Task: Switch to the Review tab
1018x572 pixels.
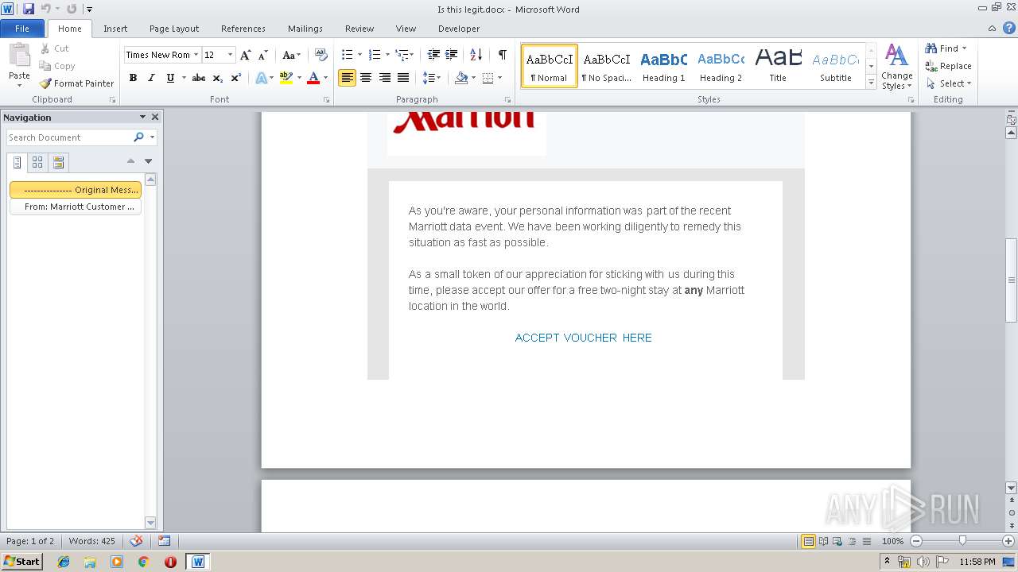Action: pyautogui.click(x=359, y=29)
